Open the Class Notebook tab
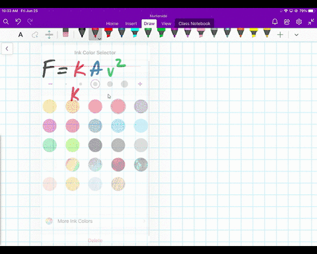 [x=194, y=24]
